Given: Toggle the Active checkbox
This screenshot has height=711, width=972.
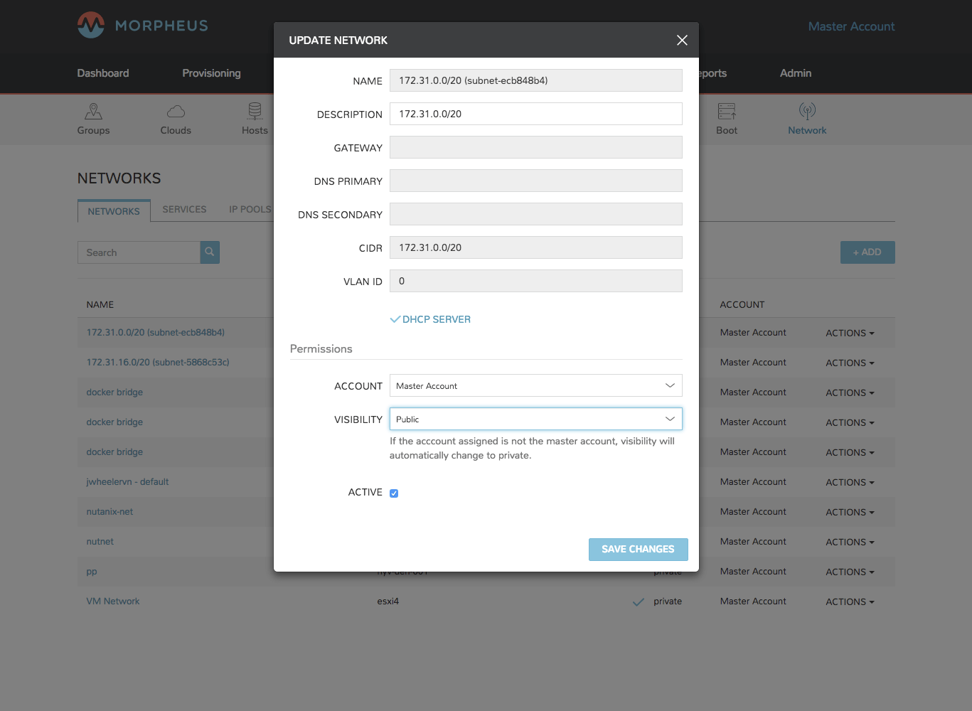Looking at the screenshot, I should click(x=394, y=493).
